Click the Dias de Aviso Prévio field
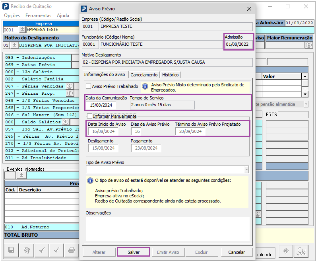 click(x=136, y=131)
